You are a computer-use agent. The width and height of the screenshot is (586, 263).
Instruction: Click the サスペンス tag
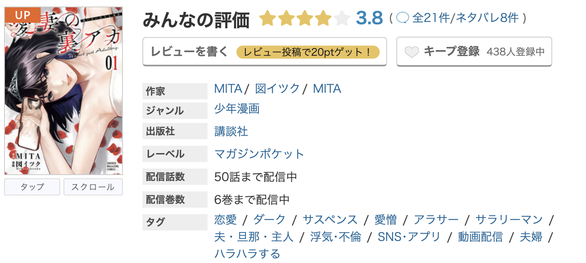click(330, 220)
